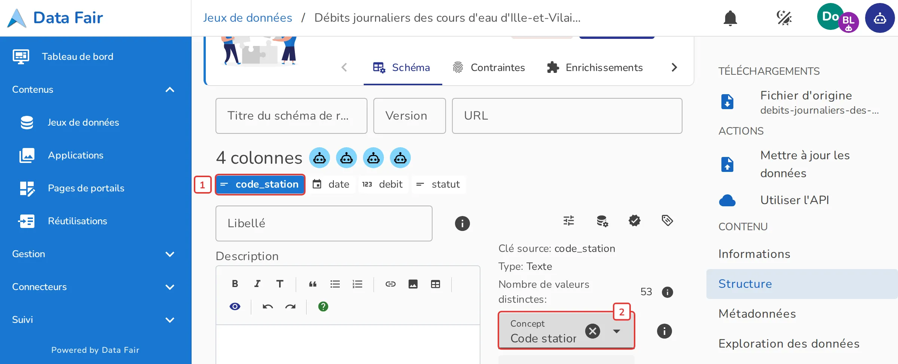
Task: Click the tag labels icon
Action: point(667,220)
